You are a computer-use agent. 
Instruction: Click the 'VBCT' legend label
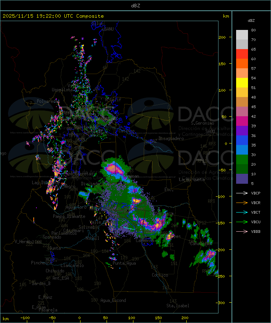point(256,213)
